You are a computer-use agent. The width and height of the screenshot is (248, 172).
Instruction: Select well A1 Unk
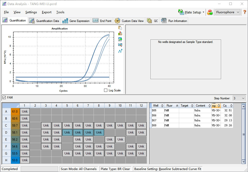pyautogui.click(x=25, y=112)
